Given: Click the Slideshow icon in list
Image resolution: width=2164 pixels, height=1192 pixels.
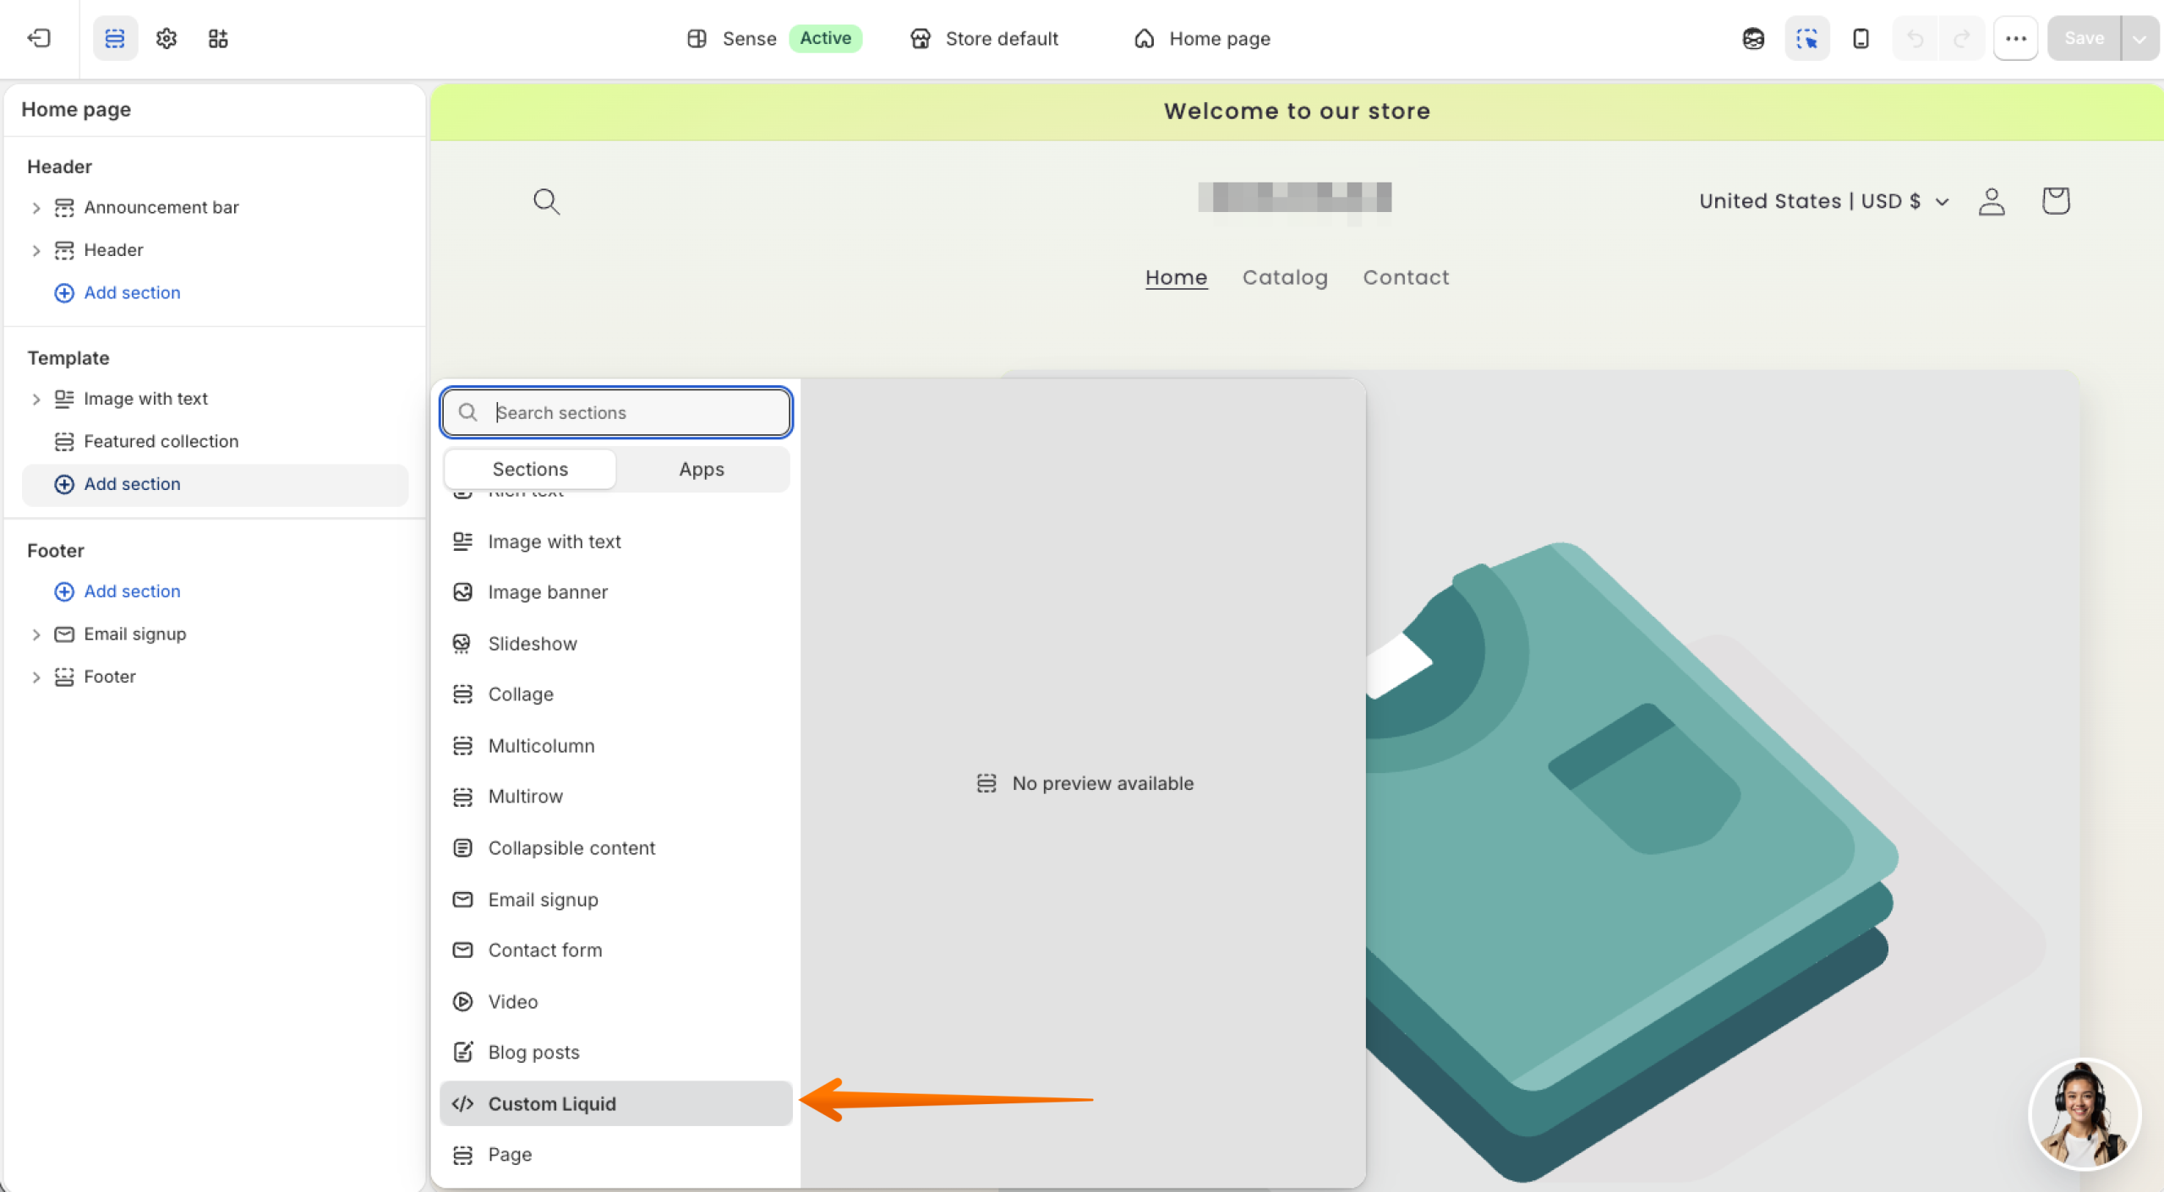Looking at the screenshot, I should pos(462,644).
